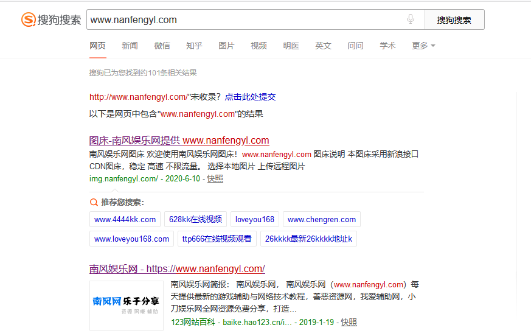This screenshot has height=336, width=531.
Task: Click the search box with www.nanfengyl.com
Action: [243, 19]
